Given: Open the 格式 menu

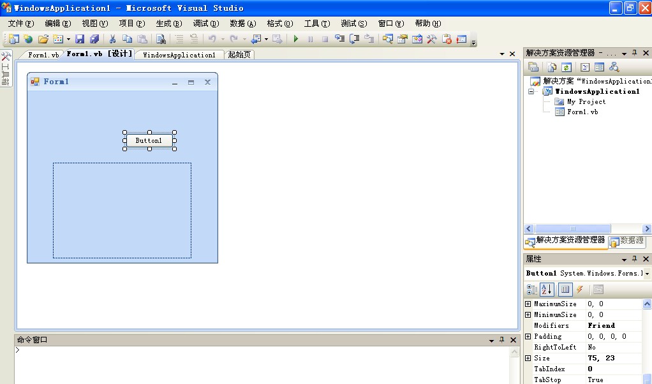Looking at the screenshot, I should [x=280, y=24].
